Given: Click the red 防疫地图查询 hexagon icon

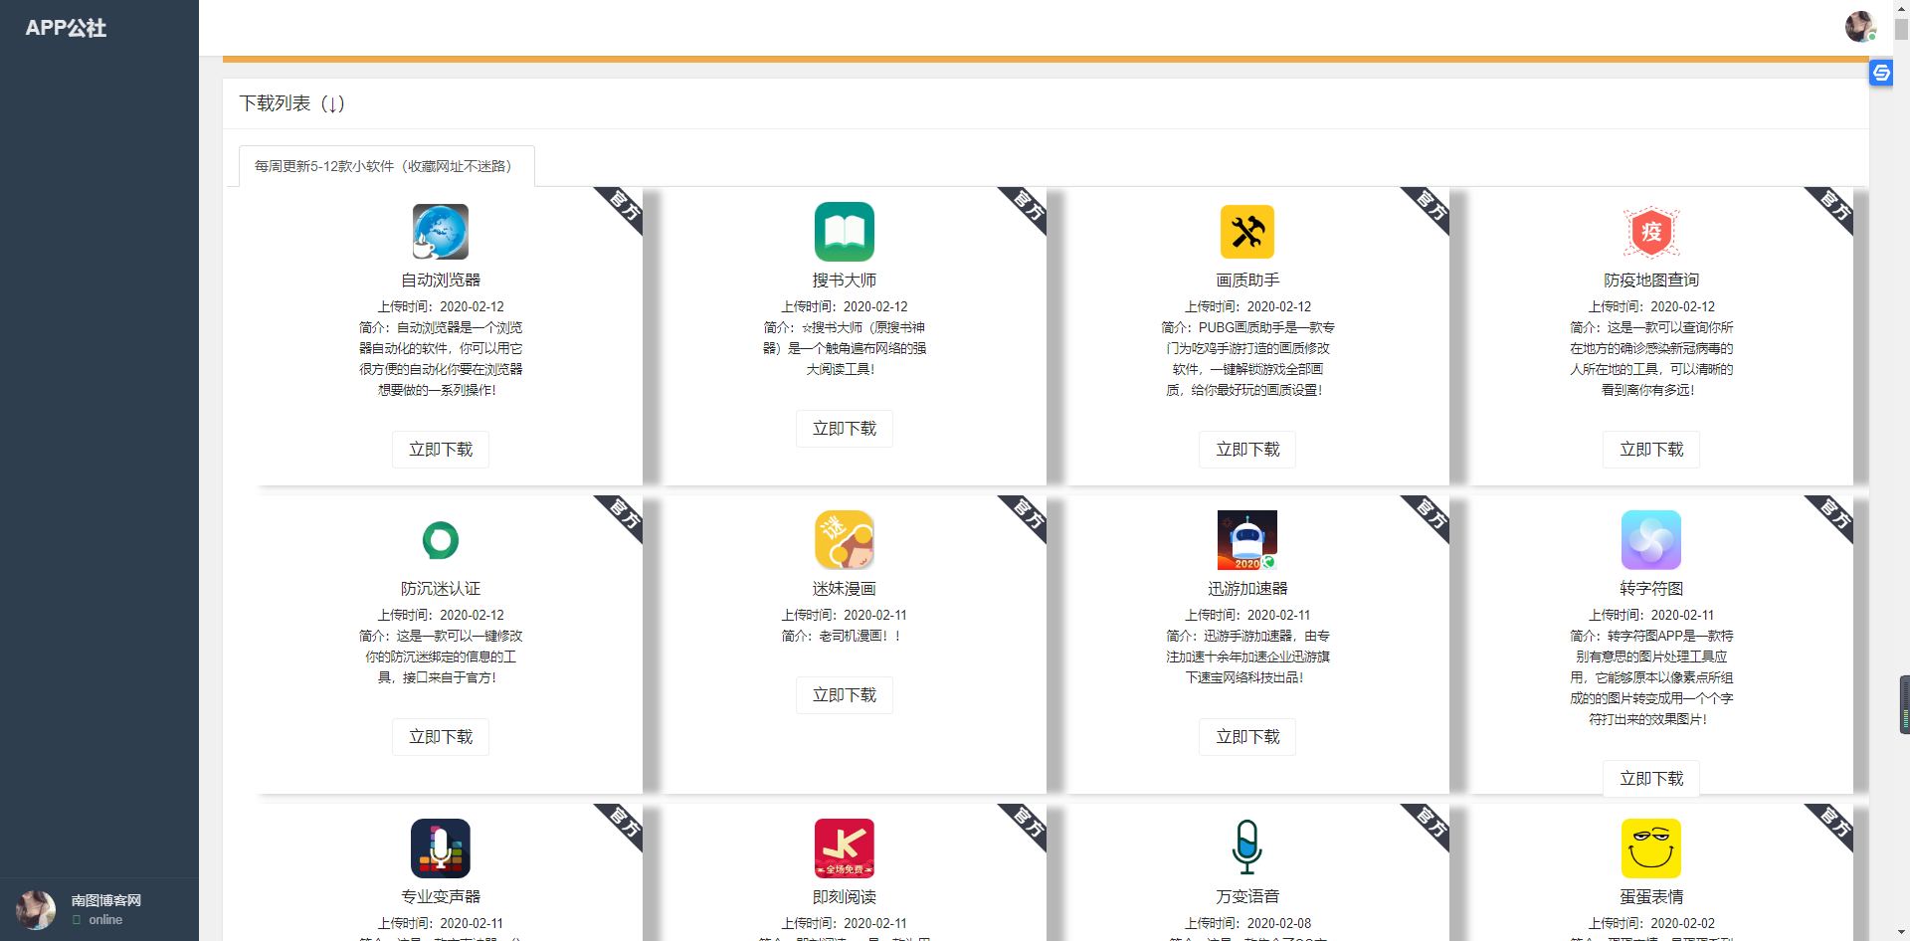Looking at the screenshot, I should 1650,232.
